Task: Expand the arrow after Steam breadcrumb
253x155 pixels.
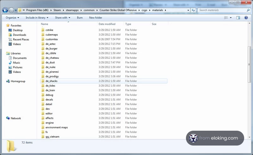Action: point(64,10)
